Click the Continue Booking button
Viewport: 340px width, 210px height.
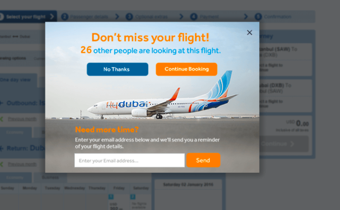point(186,69)
